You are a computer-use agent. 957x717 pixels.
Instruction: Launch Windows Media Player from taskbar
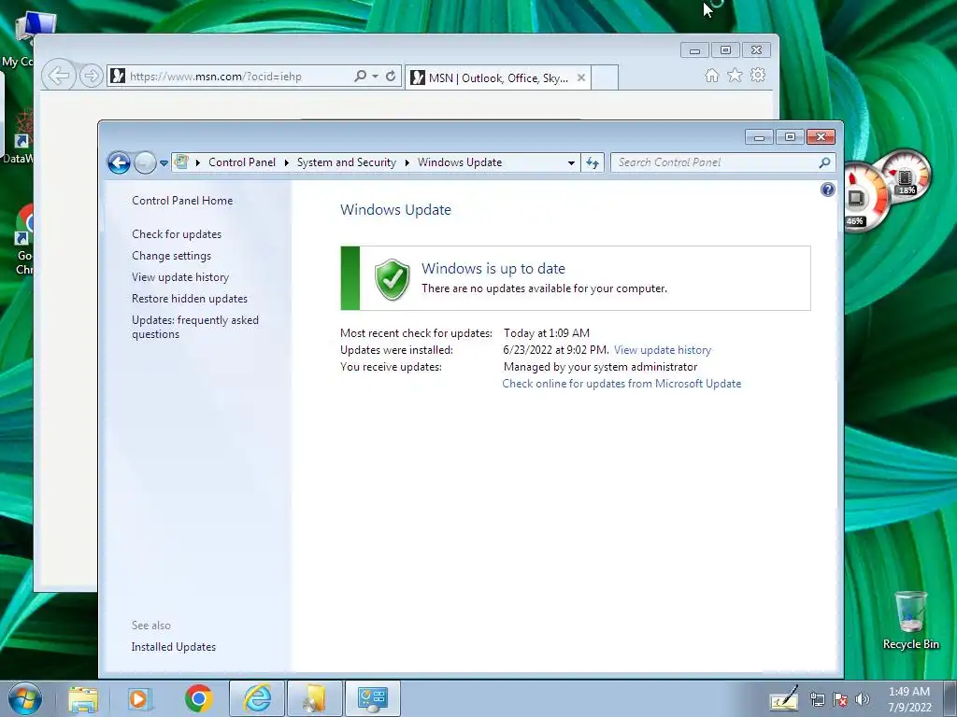(139, 698)
